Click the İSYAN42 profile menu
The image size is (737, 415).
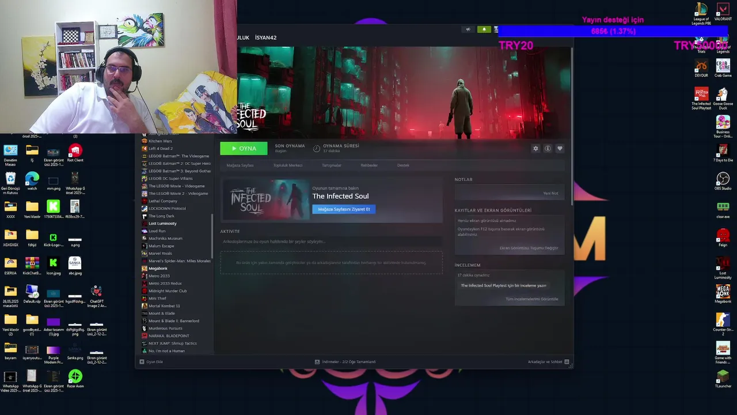click(x=266, y=37)
